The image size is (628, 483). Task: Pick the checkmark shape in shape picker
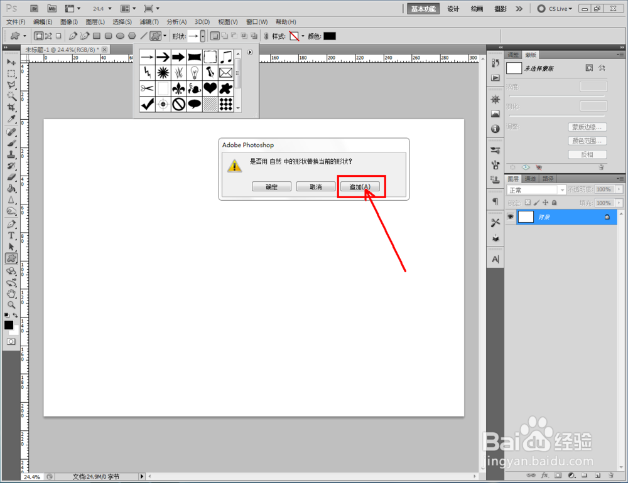(148, 104)
